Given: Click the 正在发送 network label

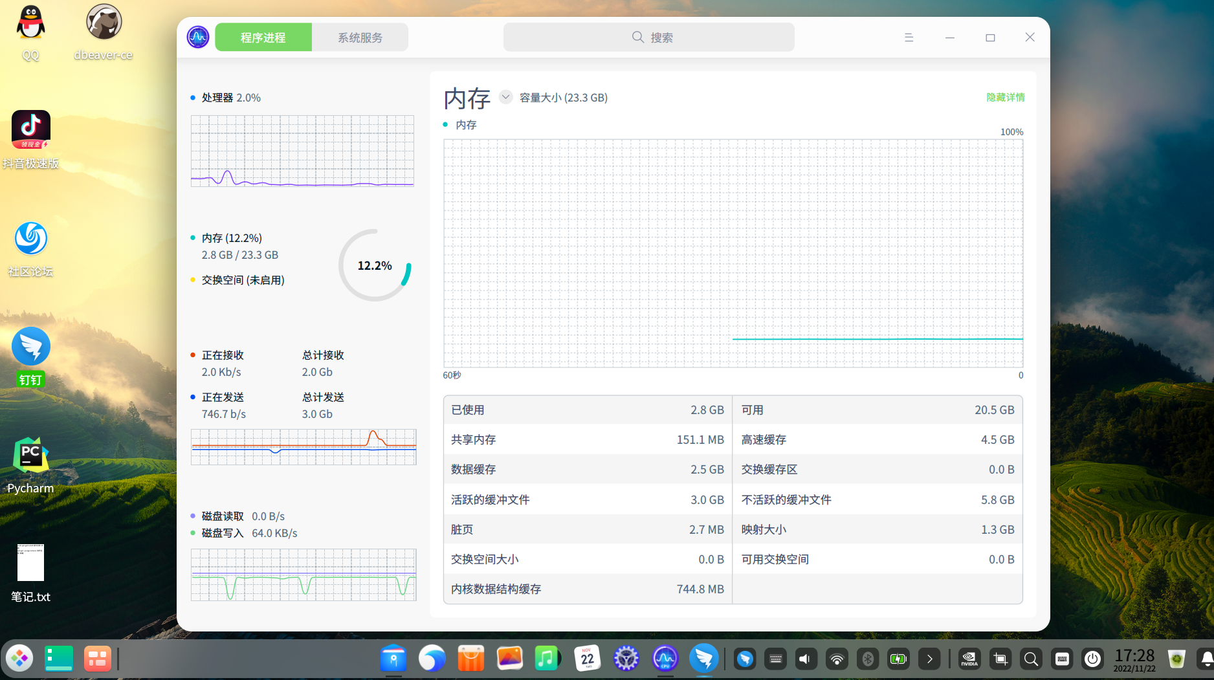Looking at the screenshot, I should [223, 397].
